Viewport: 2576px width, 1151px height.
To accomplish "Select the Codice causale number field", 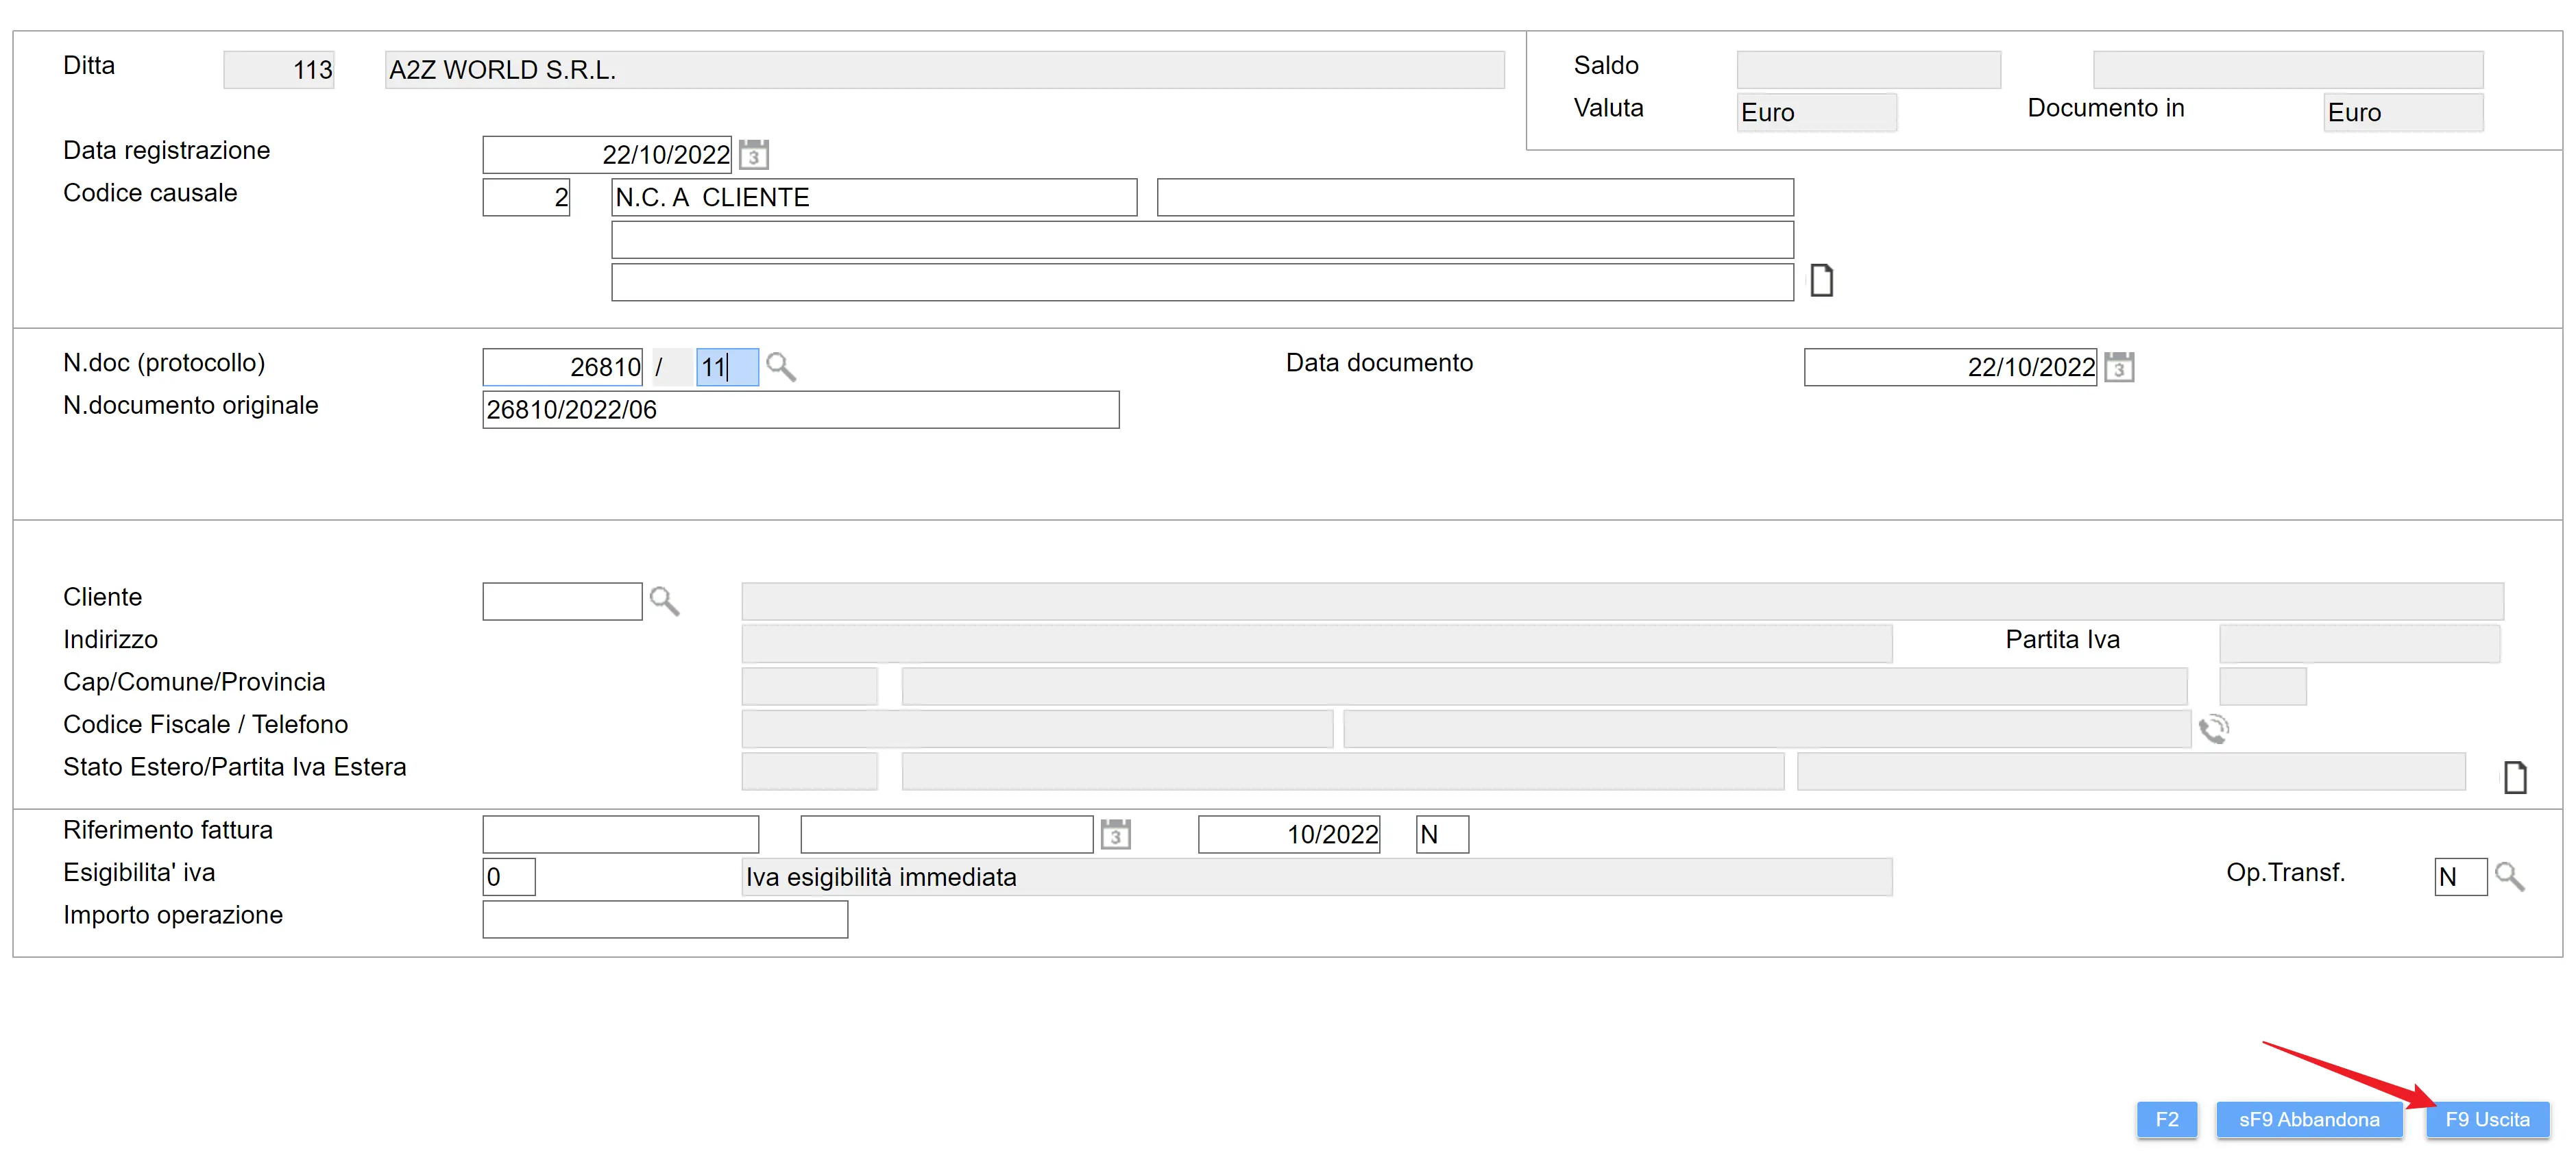I will point(526,198).
